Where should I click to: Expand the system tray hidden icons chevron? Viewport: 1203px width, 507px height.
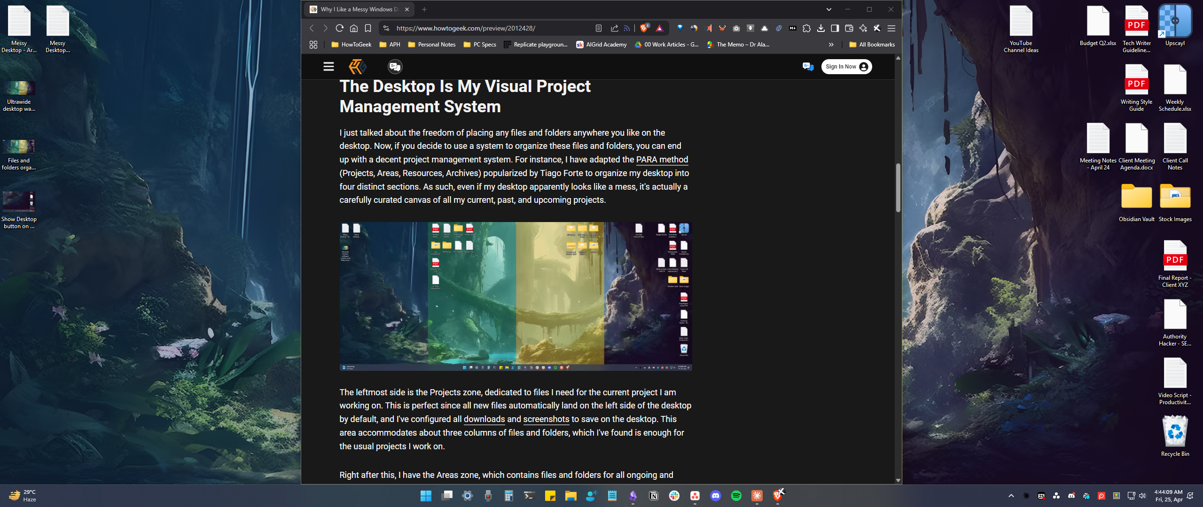pyautogui.click(x=1011, y=496)
